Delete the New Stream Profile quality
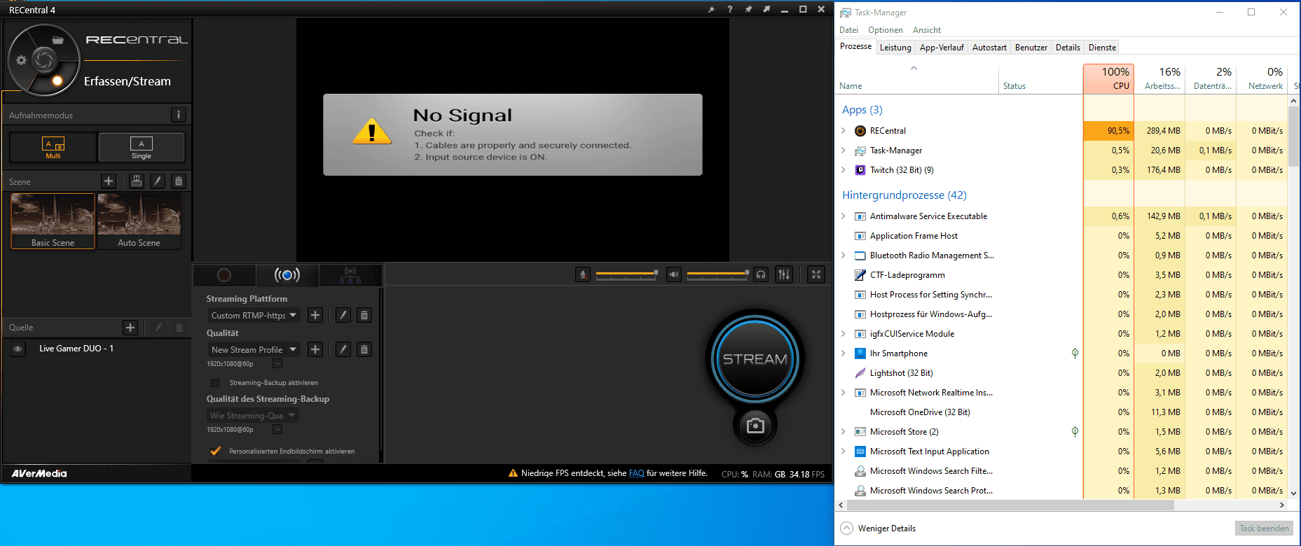Viewport: 1301px width, 546px height. click(364, 349)
